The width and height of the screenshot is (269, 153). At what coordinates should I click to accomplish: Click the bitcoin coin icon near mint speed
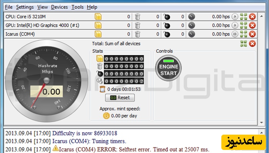coord(106,116)
